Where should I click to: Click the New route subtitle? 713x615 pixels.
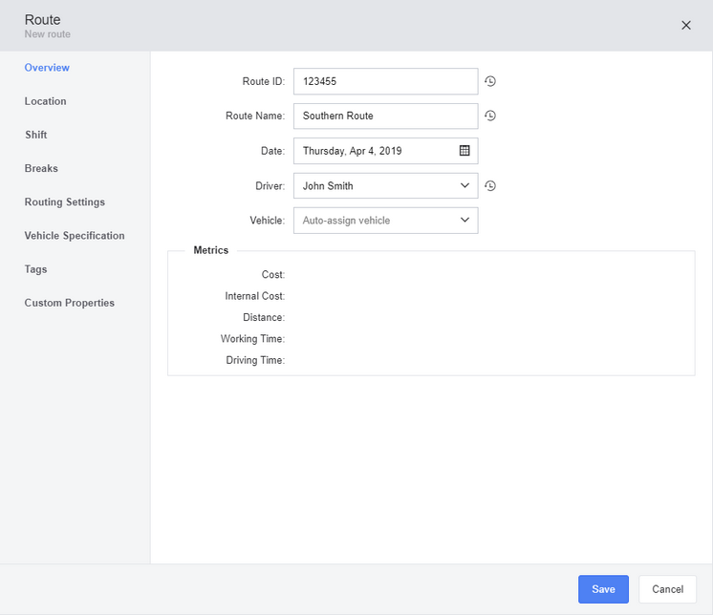(x=47, y=34)
